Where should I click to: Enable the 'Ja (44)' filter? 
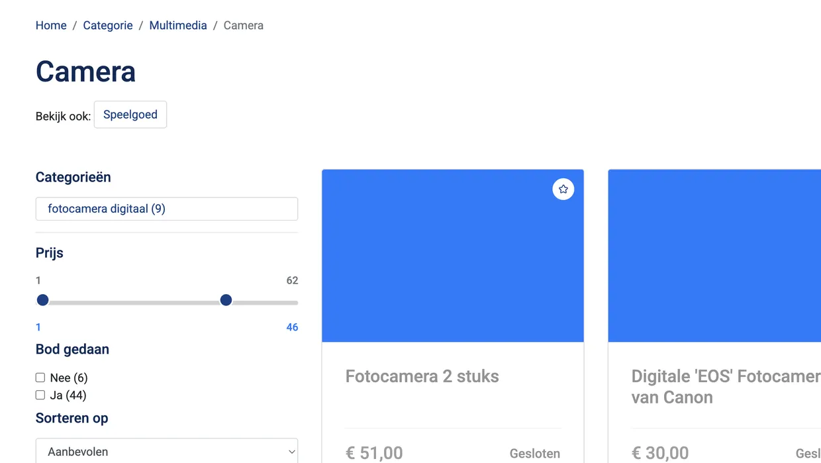(40, 395)
